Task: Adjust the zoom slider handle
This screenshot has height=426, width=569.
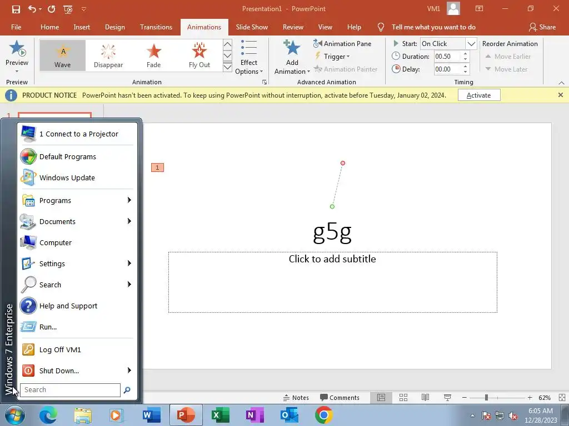Action: pos(486,398)
